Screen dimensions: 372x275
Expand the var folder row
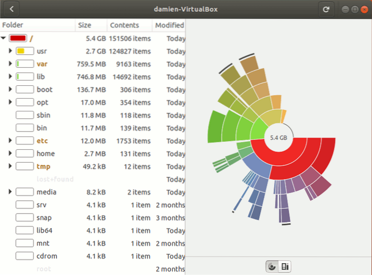click(x=10, y=64)
